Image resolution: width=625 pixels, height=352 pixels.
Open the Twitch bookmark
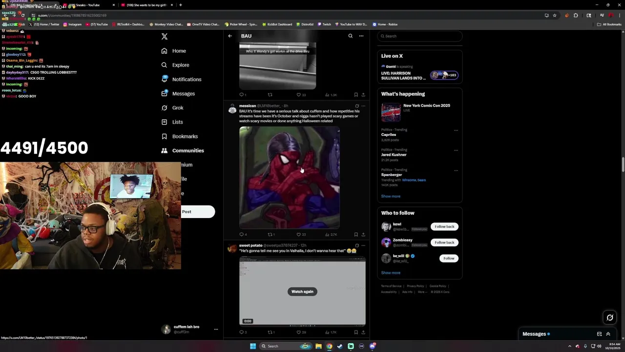tap(324, 24)
